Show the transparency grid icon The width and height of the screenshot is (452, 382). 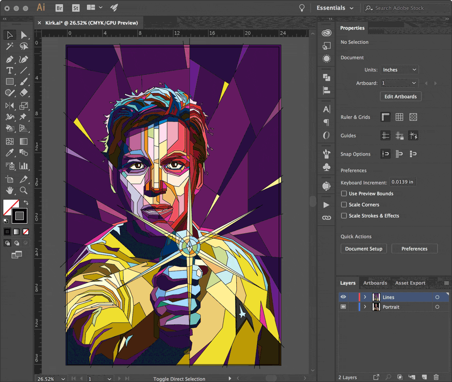click(413, 117)
